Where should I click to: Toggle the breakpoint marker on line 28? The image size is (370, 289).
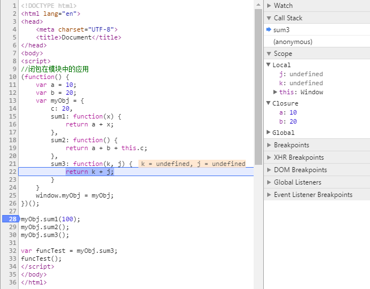click(11, 219)
